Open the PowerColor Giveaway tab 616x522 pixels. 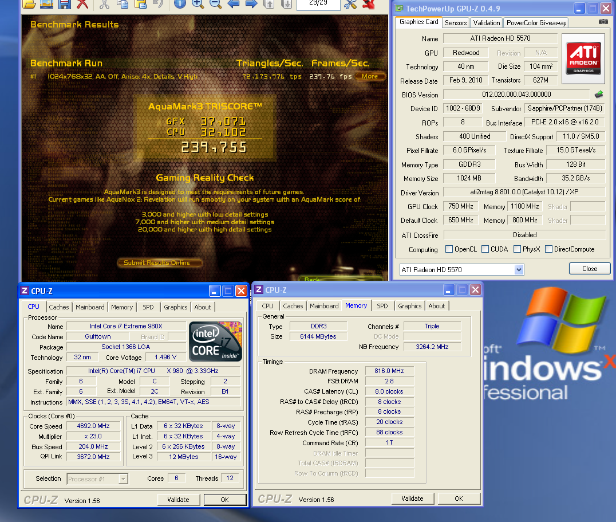point(536,23)
